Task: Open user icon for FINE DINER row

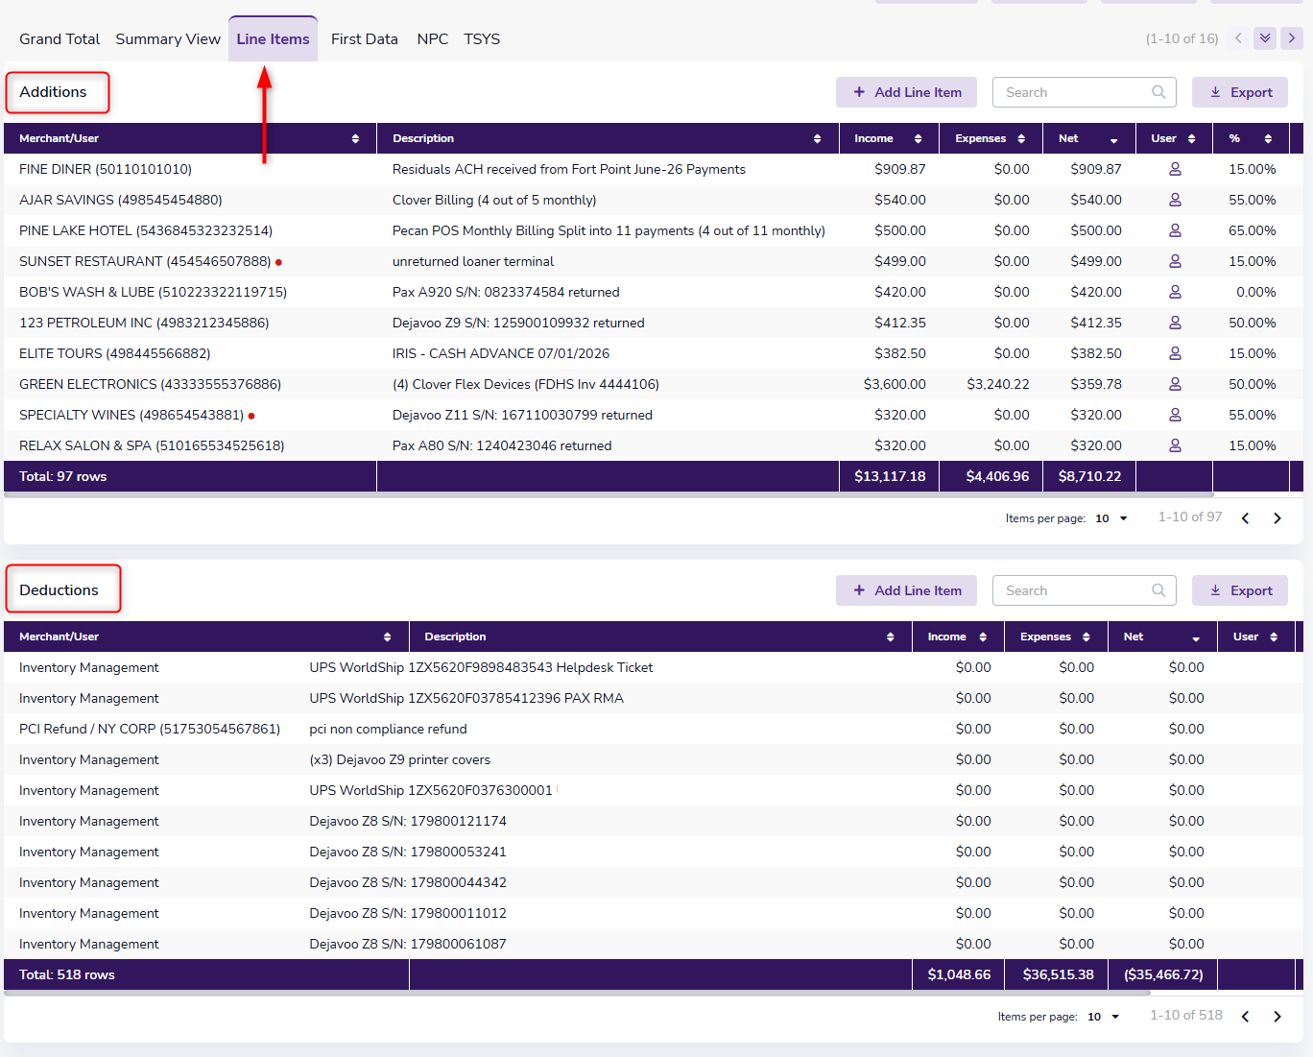Action: pos(1175,169)
